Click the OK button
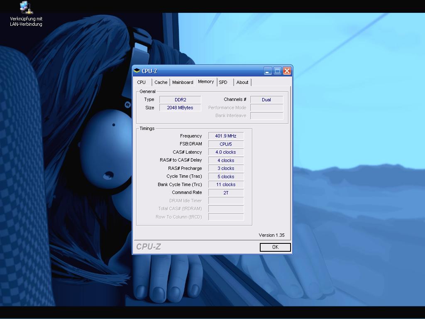The image size is (425, 319). 275,247
